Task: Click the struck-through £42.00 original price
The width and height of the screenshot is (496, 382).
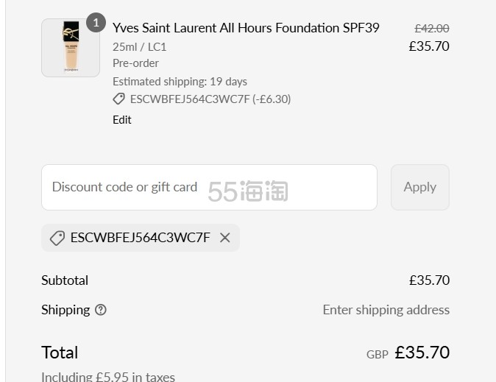Action: pos(432,29)
